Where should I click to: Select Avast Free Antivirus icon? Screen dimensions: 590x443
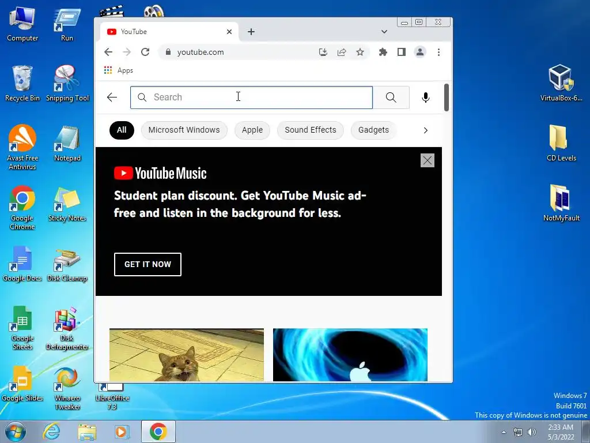click(22, 148)
